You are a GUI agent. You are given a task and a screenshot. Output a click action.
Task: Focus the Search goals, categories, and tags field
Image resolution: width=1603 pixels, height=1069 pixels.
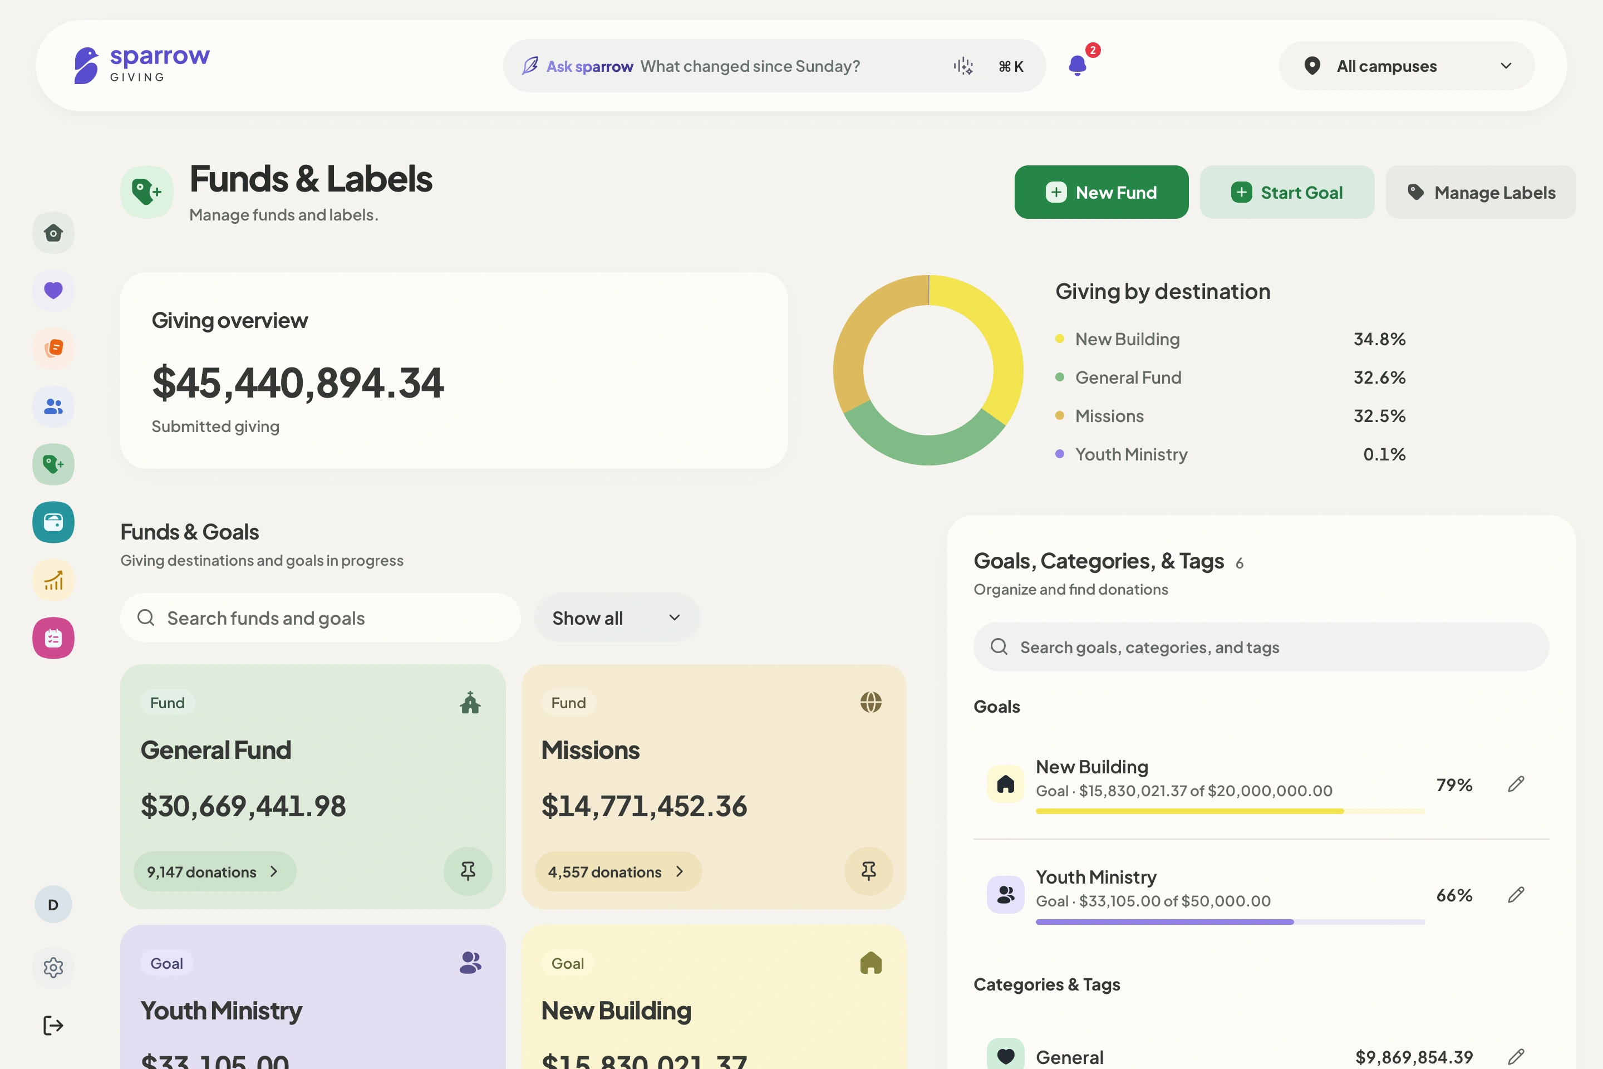1261,646
